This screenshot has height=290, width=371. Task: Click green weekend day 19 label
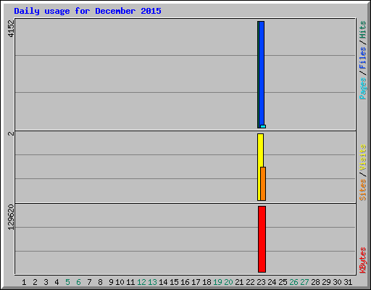pyautogui.click(x=217, y=282)
